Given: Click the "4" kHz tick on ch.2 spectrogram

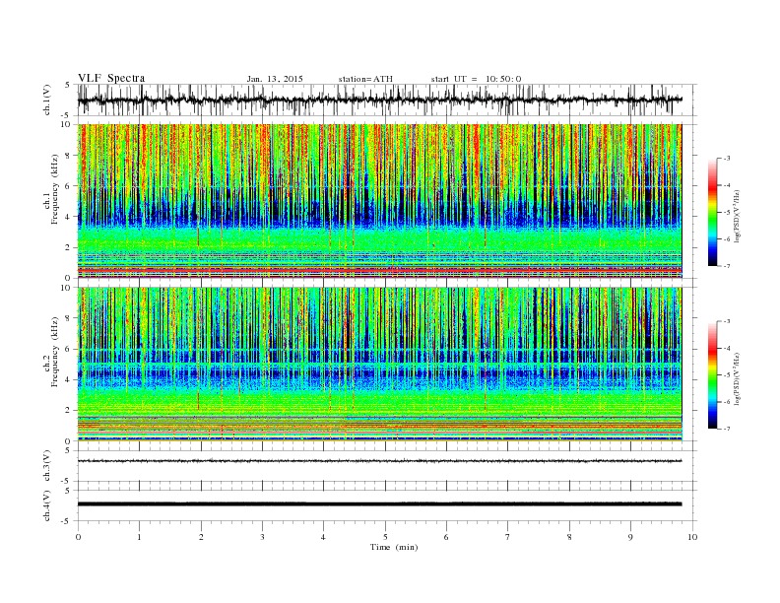Looking at the screenshot, I should (x=68, y=380).
